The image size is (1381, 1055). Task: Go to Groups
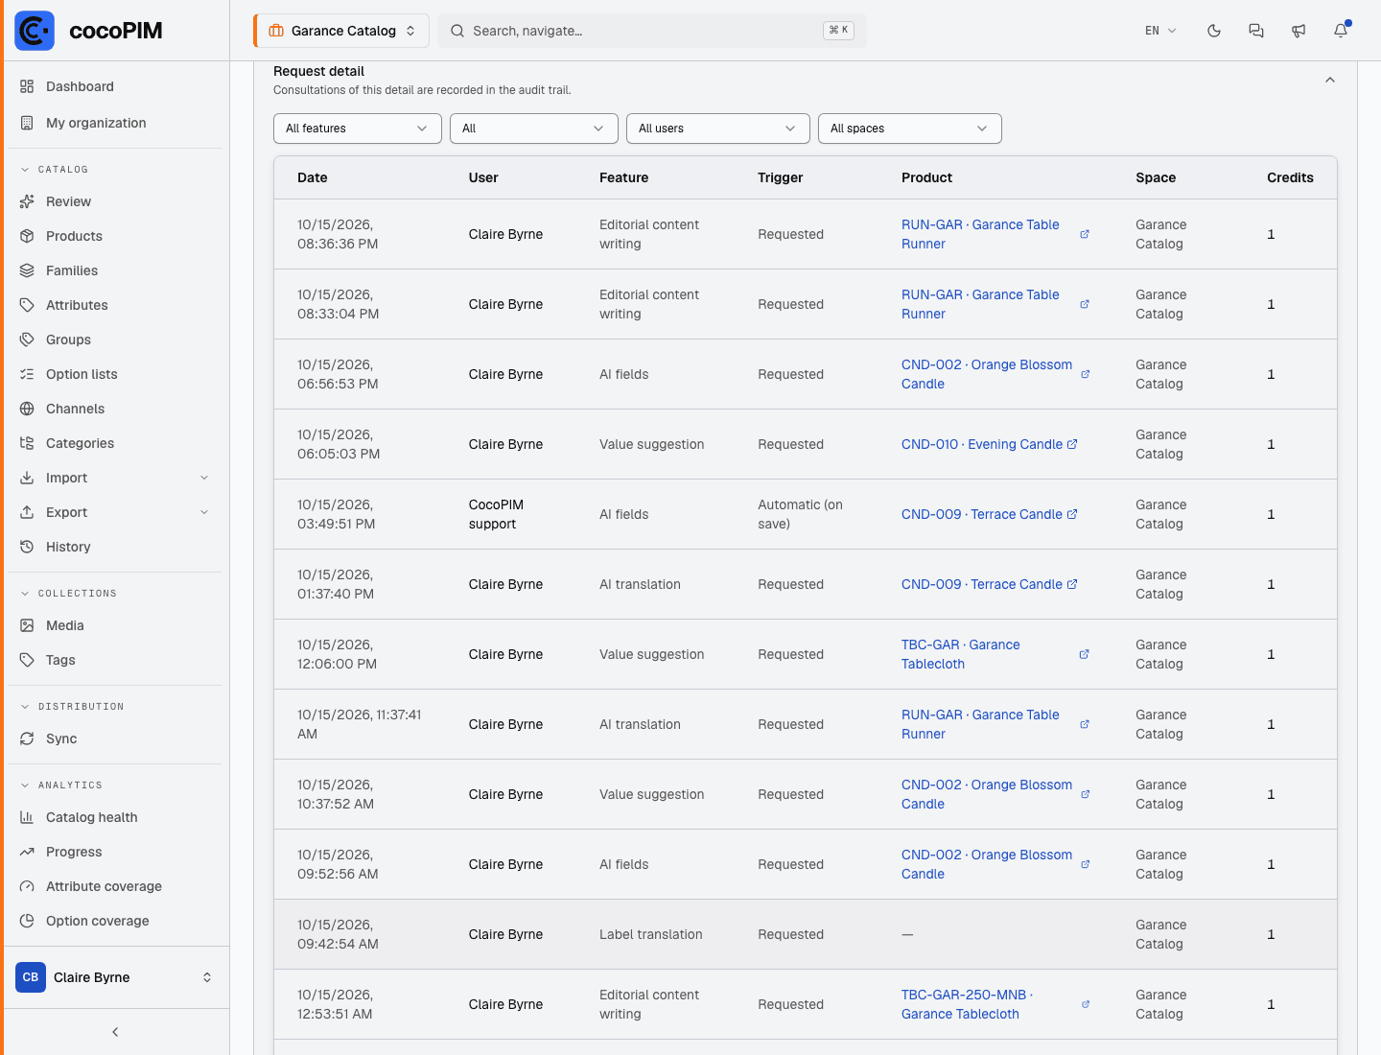(x=115, y=340)
